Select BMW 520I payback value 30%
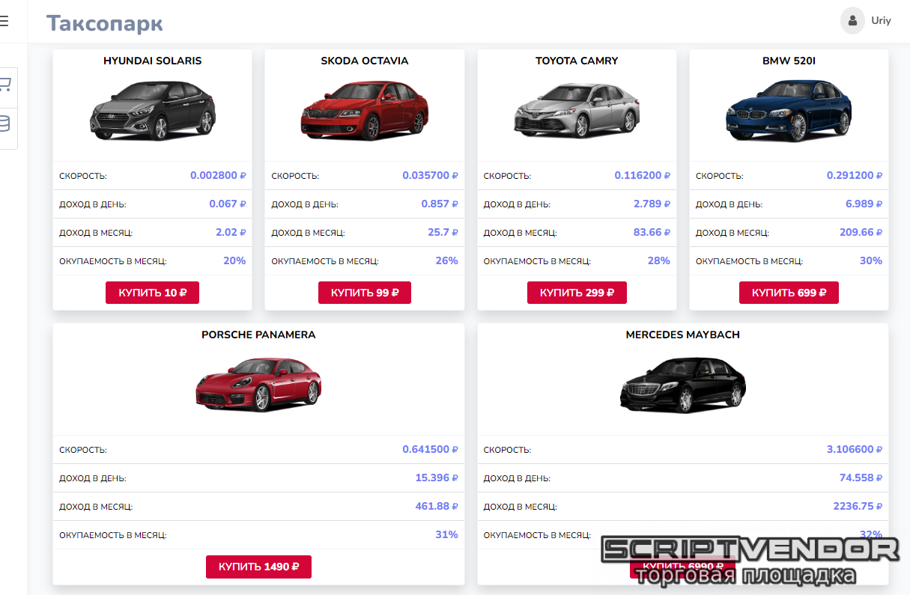Viewport: 910px width, 595px height. 871,260
